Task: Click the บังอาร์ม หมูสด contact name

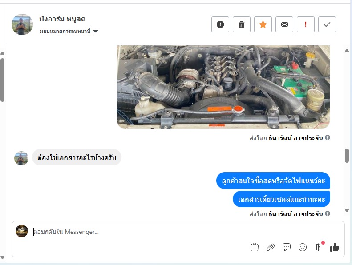Action: (x=62, y=19)
